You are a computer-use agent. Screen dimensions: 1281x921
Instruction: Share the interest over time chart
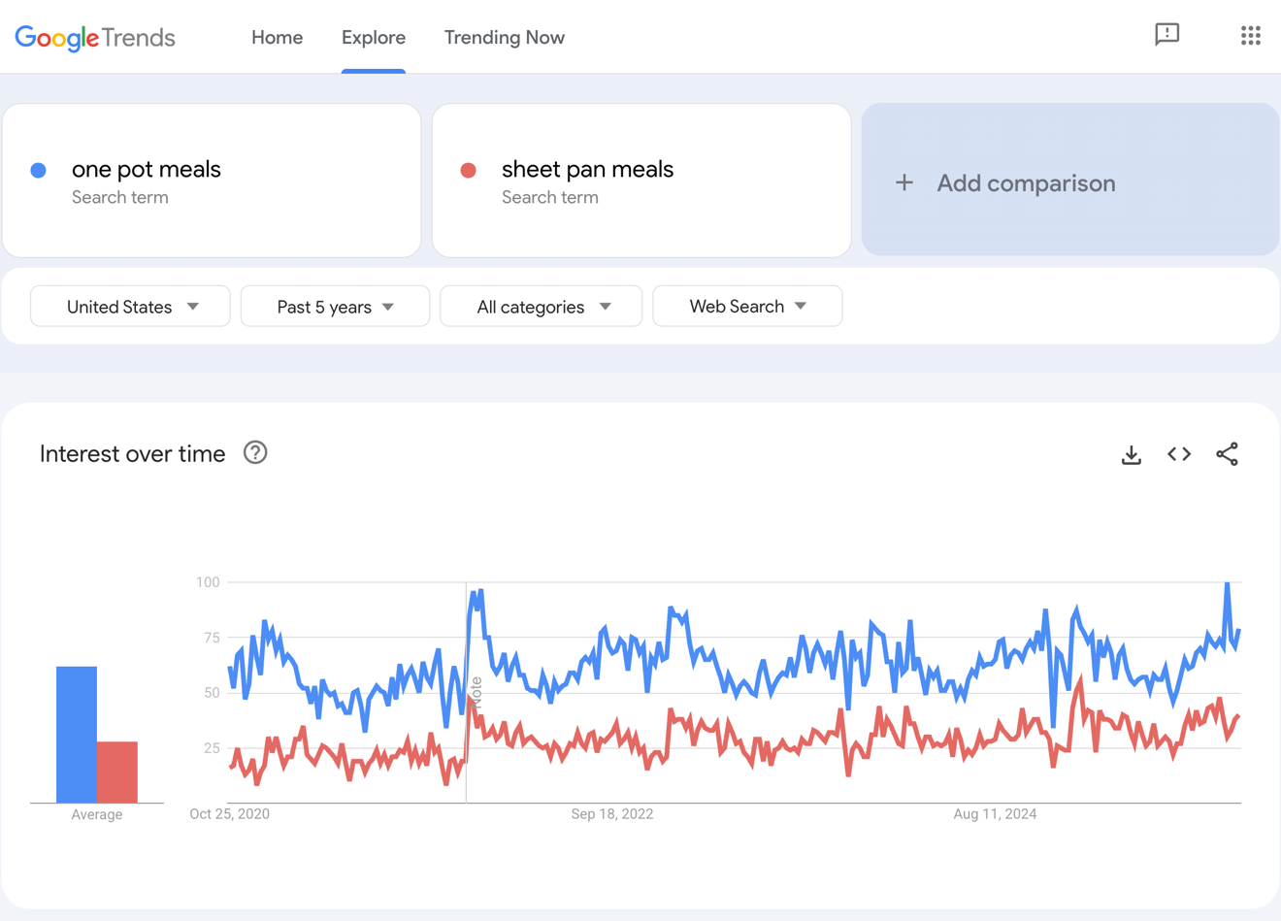tap(1227, 453)
